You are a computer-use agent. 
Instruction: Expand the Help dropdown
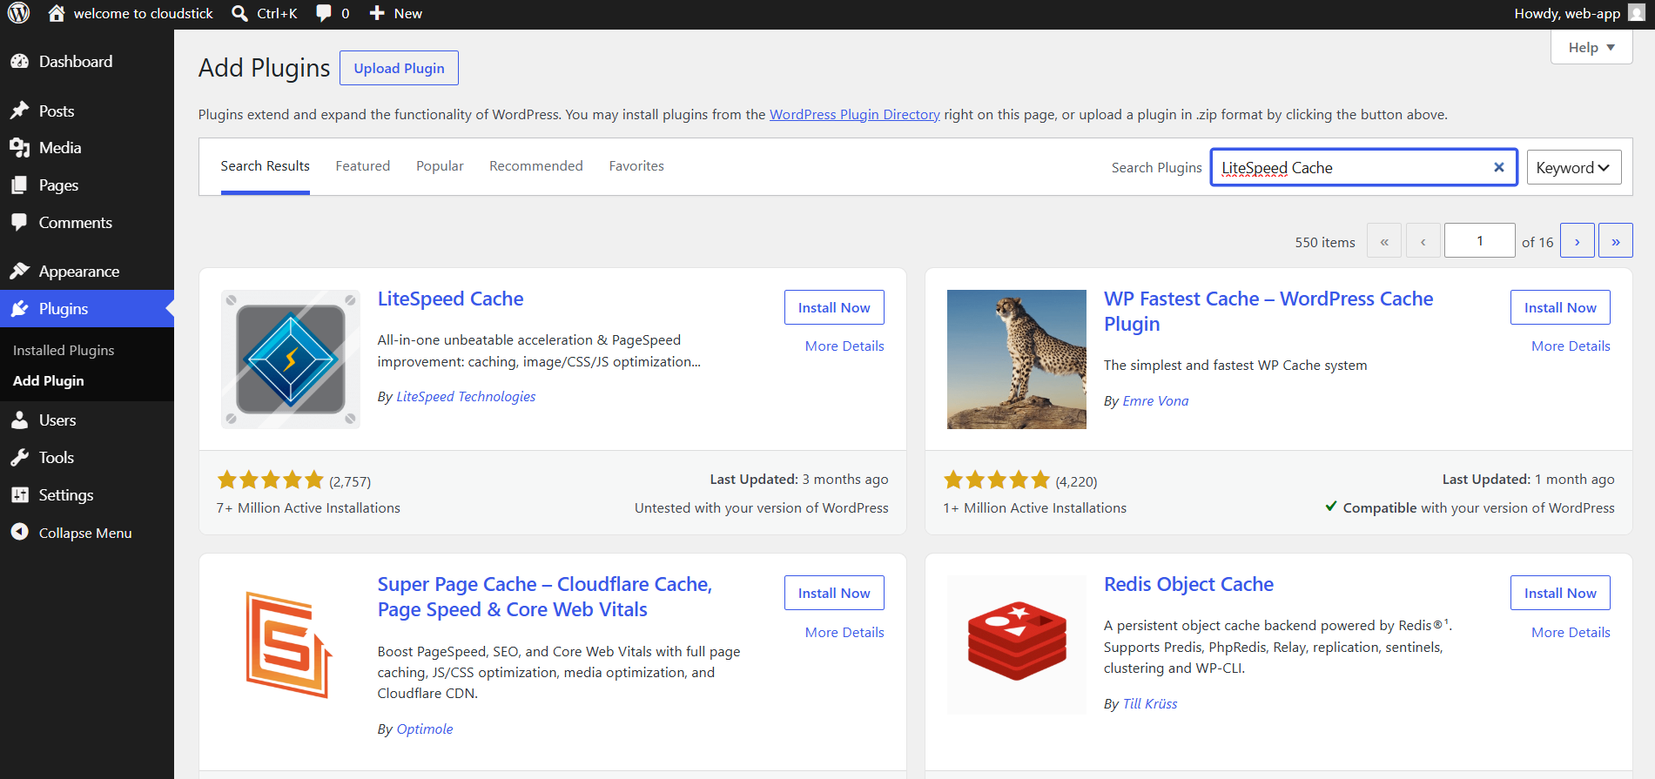[1591, 47]
